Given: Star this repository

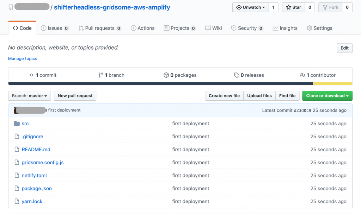Looking at the screenshot, I should point(294,7).
